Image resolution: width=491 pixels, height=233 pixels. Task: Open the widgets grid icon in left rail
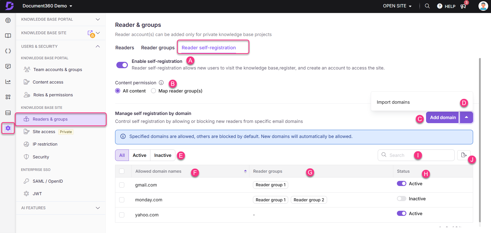[x=8, y=97]
